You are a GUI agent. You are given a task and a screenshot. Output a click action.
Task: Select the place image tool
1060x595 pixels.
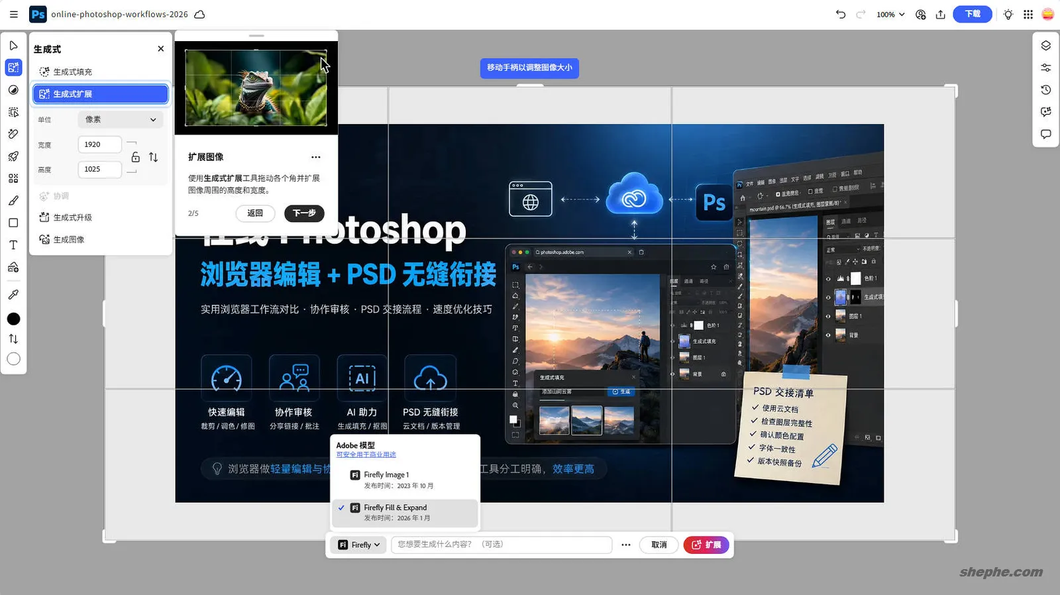(x=13, y=267)
